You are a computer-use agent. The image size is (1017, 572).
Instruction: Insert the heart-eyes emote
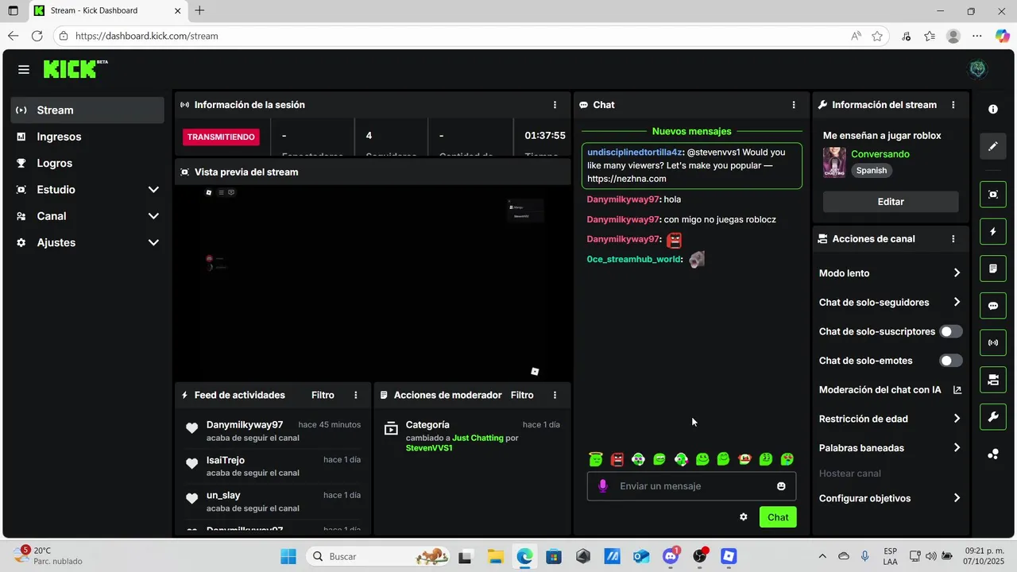787,459
